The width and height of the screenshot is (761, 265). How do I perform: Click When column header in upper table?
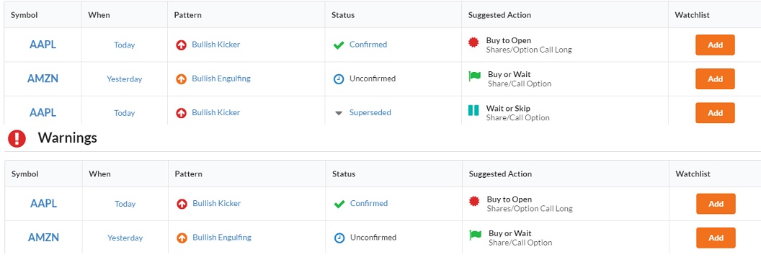99,15
